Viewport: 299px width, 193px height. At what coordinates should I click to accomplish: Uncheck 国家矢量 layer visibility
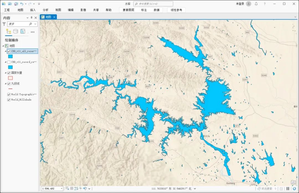click(x=9, y=73)
